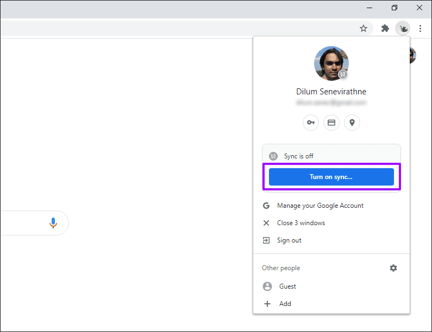Open addresses via the location pin icon
This screenshot has height=332, width=432.
pos(352,123)
